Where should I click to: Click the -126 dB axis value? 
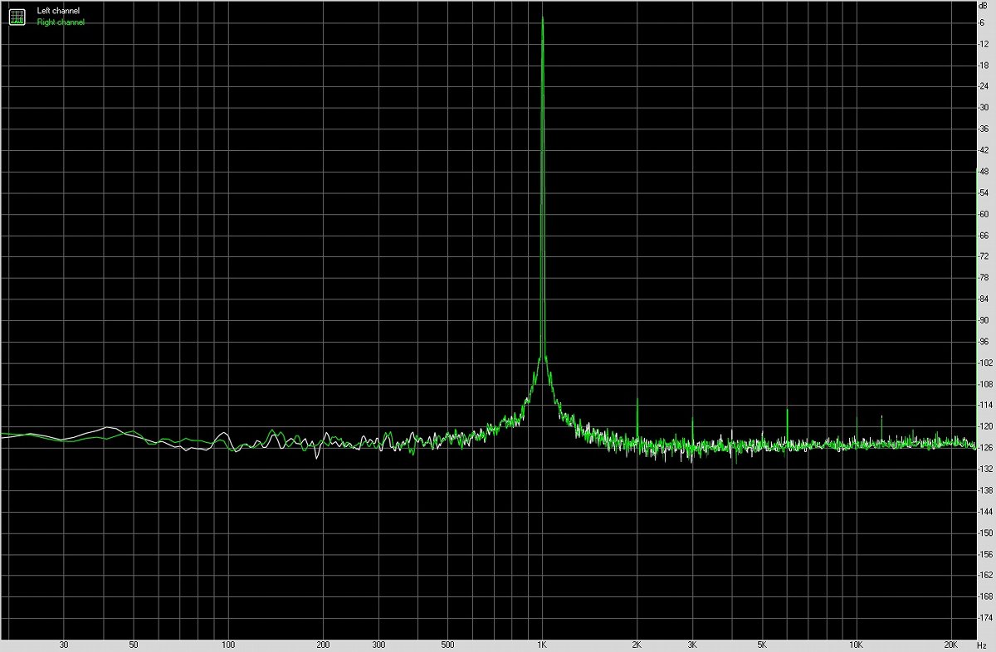985,448
